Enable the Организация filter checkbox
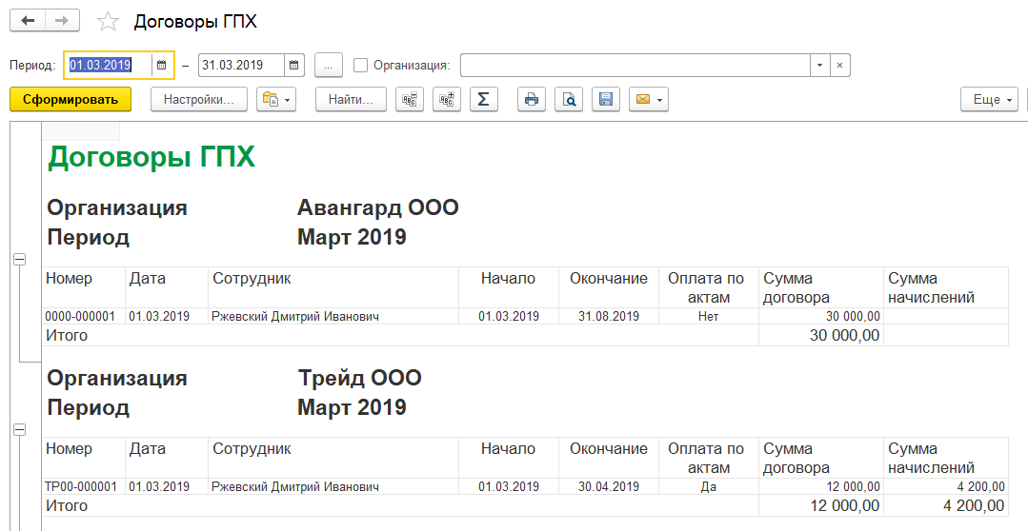The image size is (1028, 531). pyautogui.click(x=360, y=65)
